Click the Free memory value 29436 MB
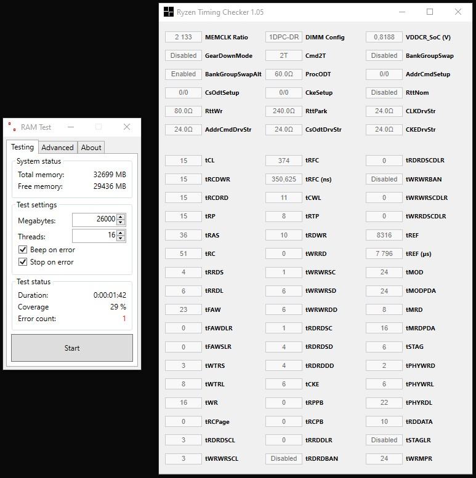 click(x=110, y=186)
